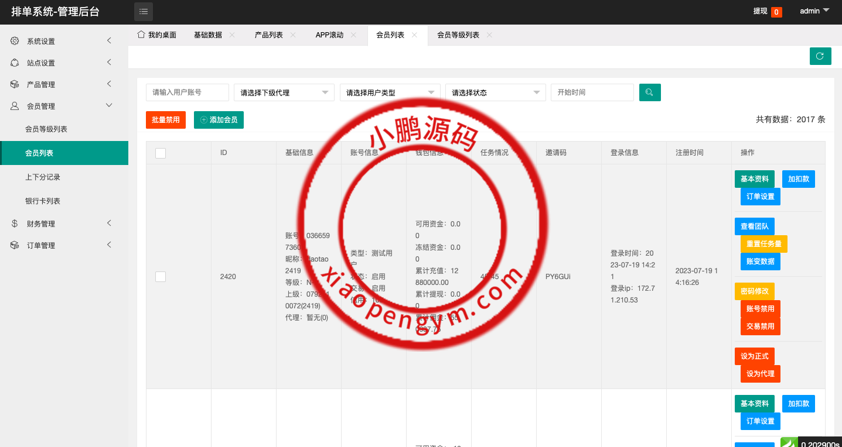Click the green refresh icon button

(x=820, y=56)
